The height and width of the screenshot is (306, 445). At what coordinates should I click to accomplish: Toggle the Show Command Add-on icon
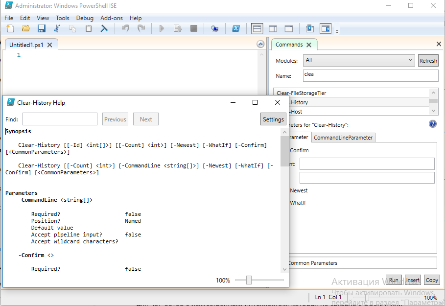tap(326, 29)
